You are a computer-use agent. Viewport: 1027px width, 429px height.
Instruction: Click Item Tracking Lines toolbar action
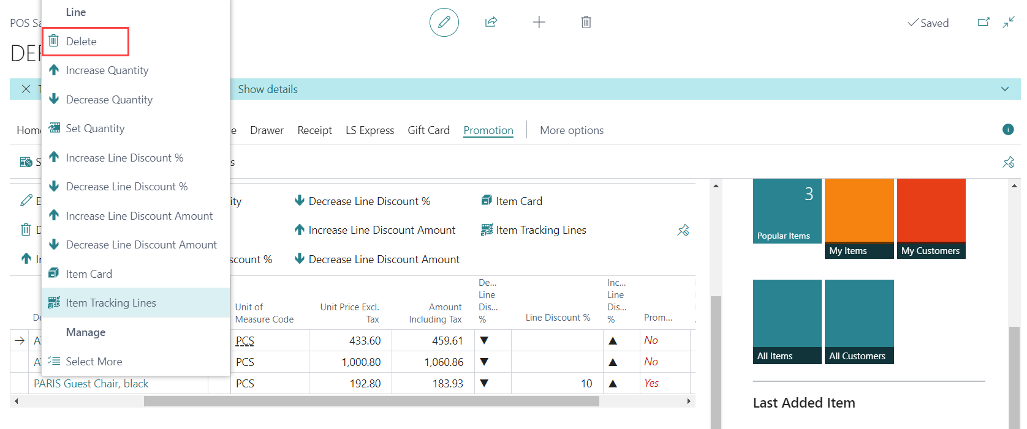534,230
